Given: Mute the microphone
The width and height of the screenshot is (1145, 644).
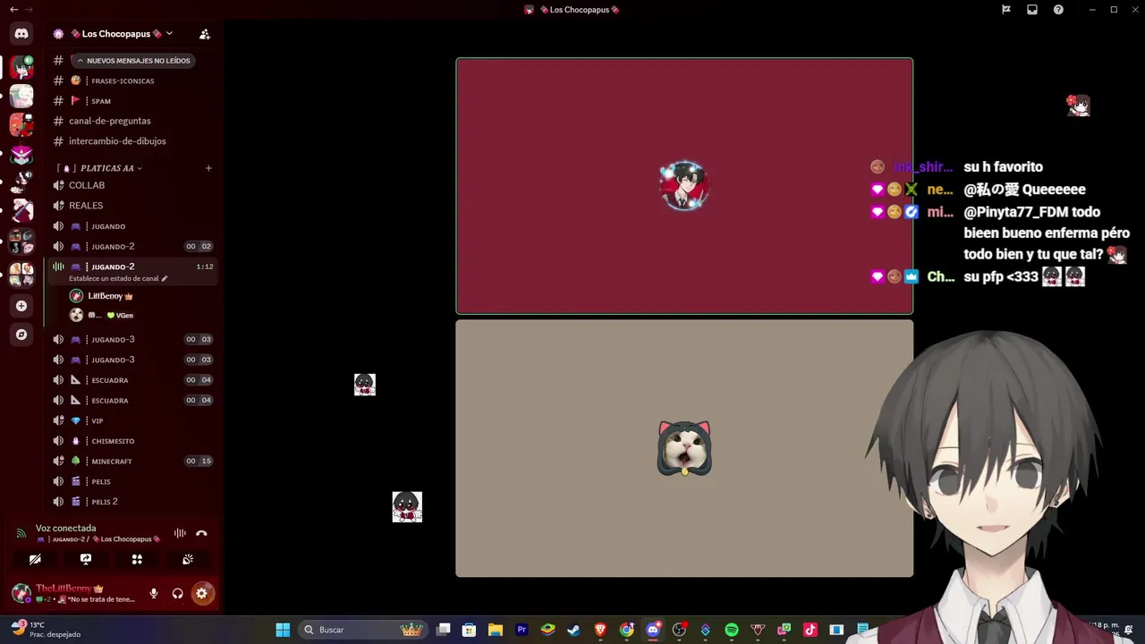Looking at the screenshot, I should [154, 593].
